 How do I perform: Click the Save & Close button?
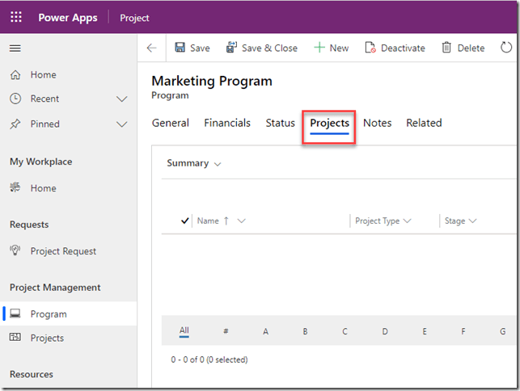coord(261,48)
